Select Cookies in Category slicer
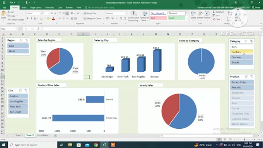Screen dimensions: 263x148 pyautogui.click(x=241, y=52)
